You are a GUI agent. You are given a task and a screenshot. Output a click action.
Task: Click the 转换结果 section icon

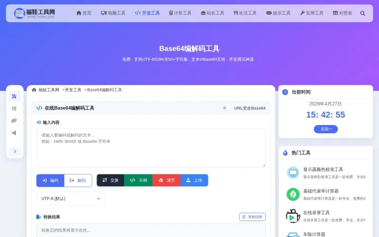click(38, 217)
